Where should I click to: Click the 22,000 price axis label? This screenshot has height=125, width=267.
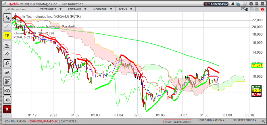coord(257,20)
